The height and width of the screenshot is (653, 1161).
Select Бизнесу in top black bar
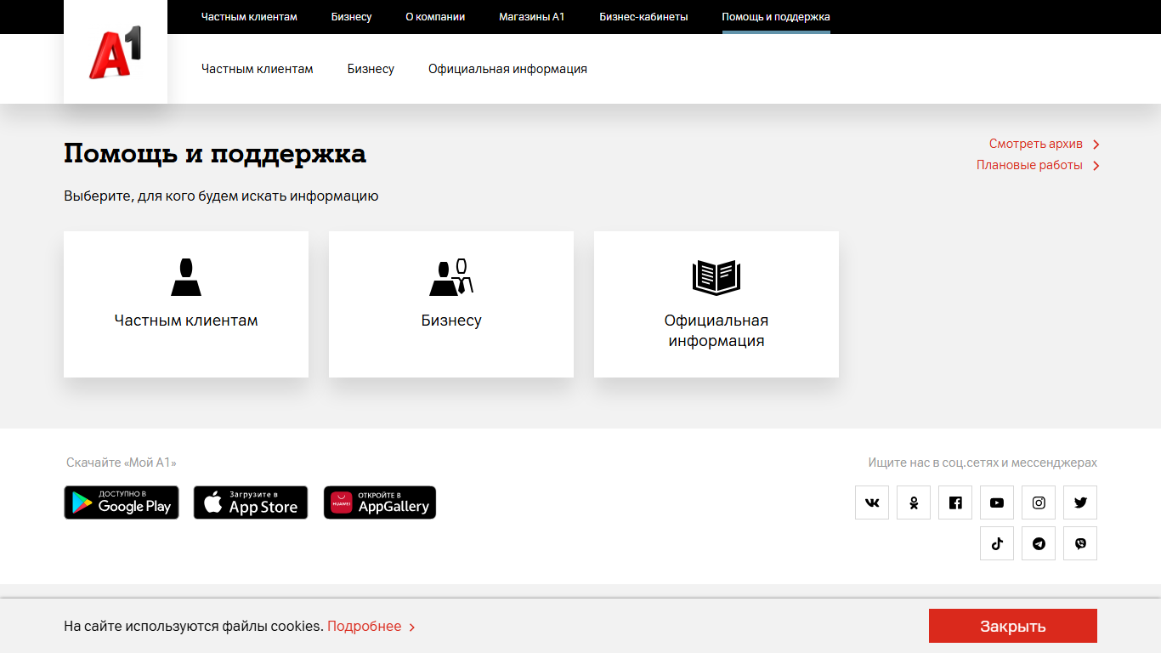[352, 17]
